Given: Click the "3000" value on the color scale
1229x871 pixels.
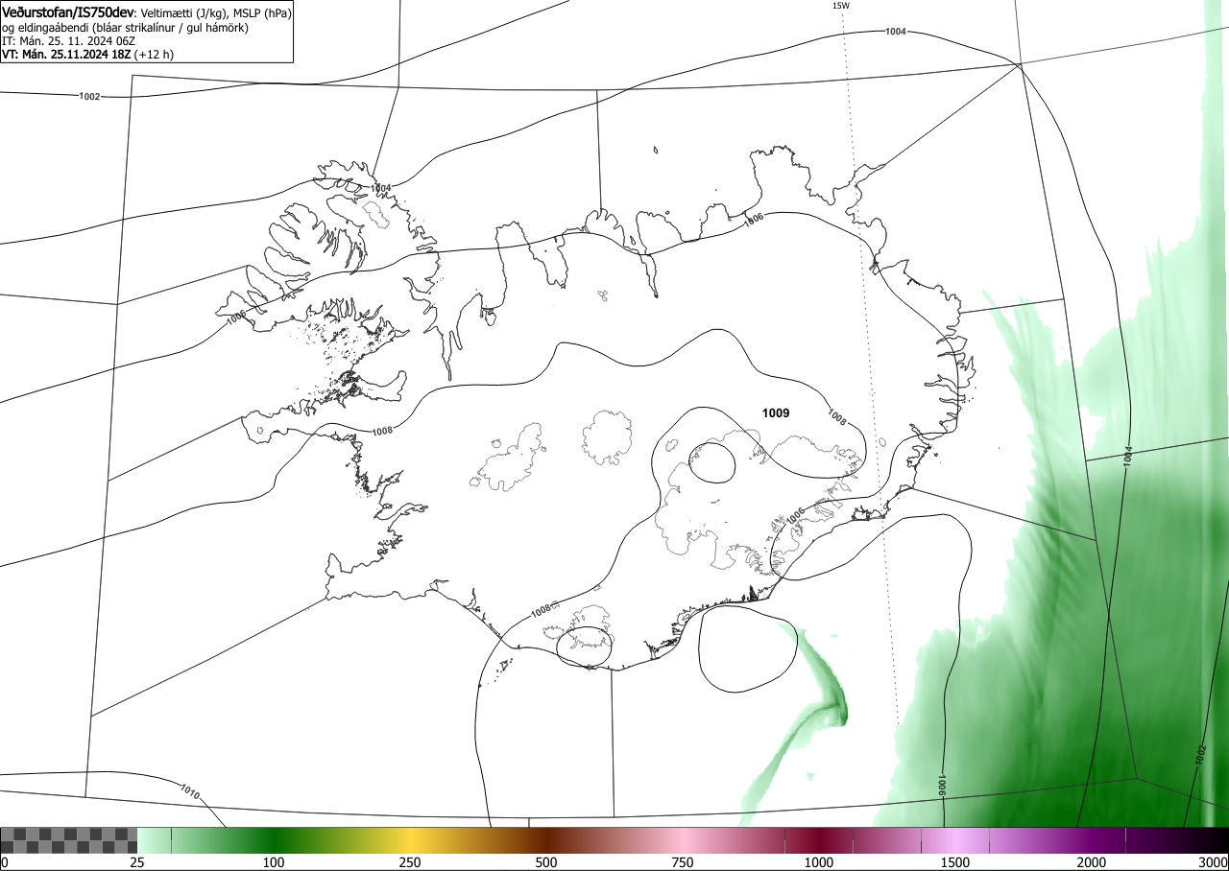Looking at the screenshot, I should point(1214,862).
